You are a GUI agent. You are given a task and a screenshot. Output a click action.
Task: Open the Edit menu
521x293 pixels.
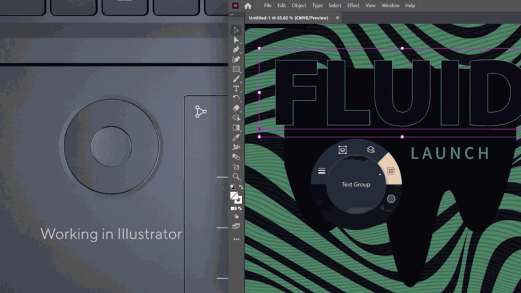point(281,6)
